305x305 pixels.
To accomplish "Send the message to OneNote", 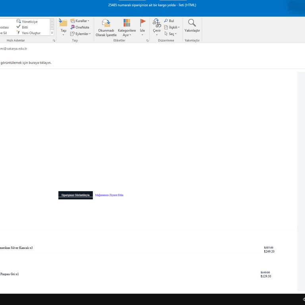I will [80, 27].
